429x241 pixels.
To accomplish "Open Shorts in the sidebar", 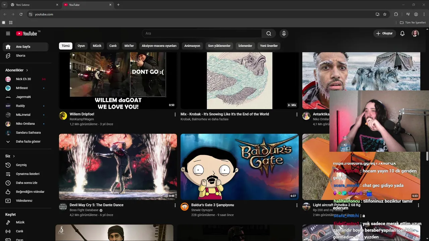I will tap(25, 56).
